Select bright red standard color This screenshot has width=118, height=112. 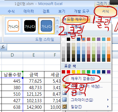[x=68, y=72]
